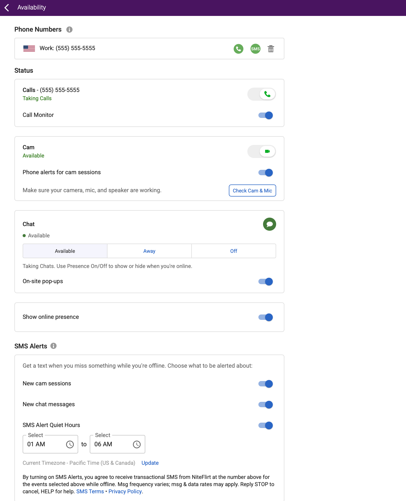Click the green Chat bubble icon
The width and height of the screenshot is (406, 501).
point(269,224)
